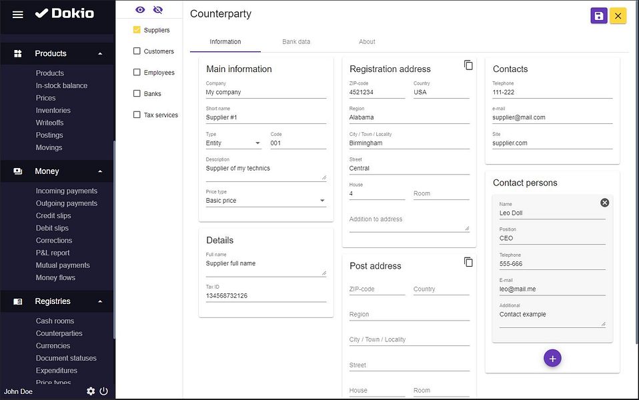Check the Tax services checkbox

pos(137,115)
